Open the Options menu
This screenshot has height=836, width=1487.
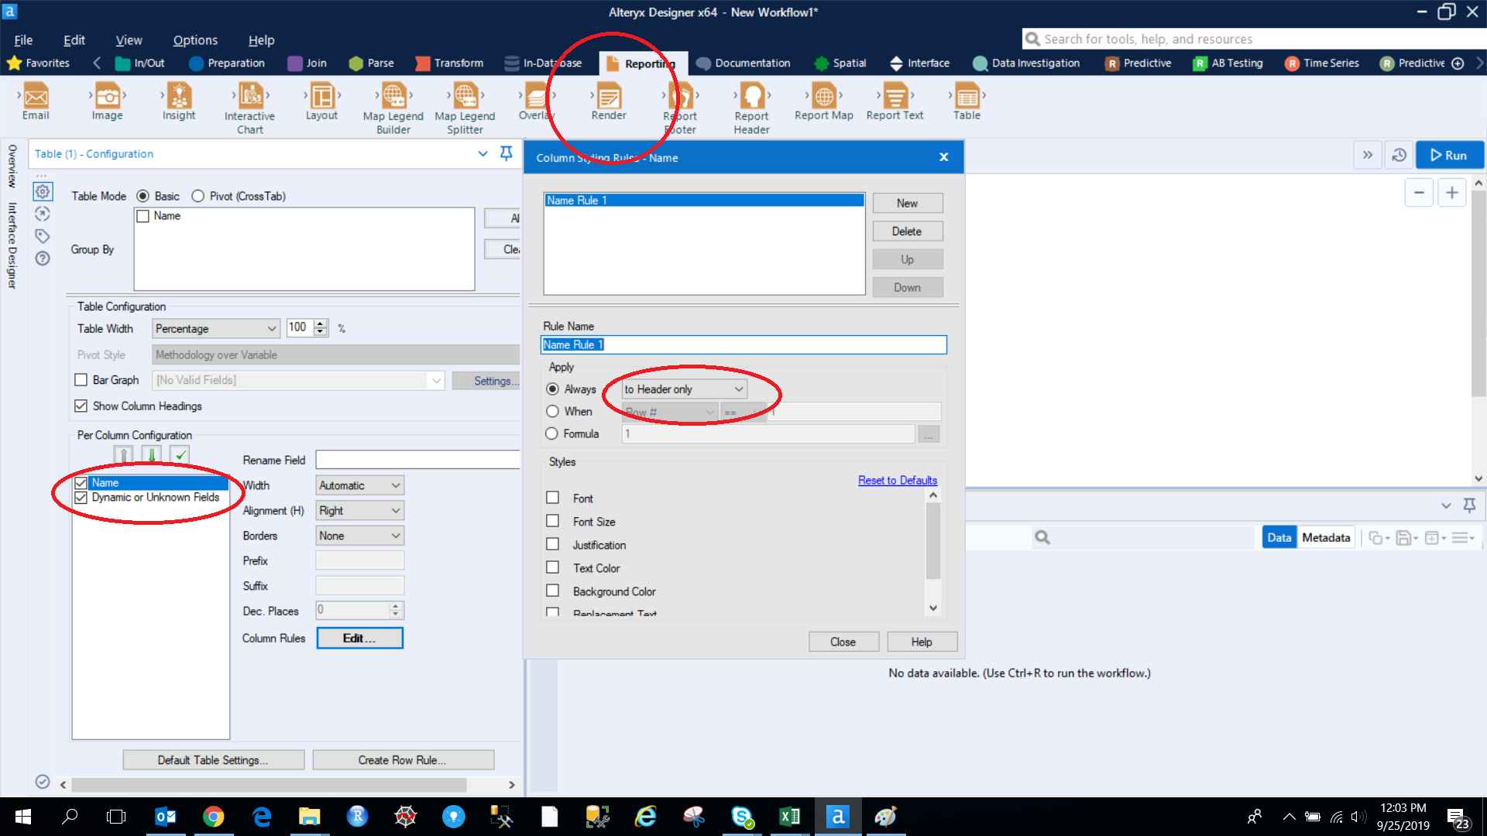pyautogui.click(x=195, y=40)
